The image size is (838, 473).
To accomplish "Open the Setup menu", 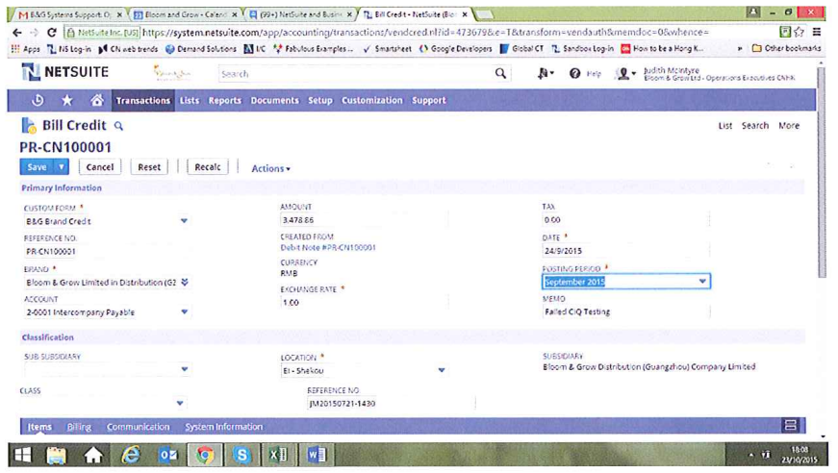I will click(320, 100).
